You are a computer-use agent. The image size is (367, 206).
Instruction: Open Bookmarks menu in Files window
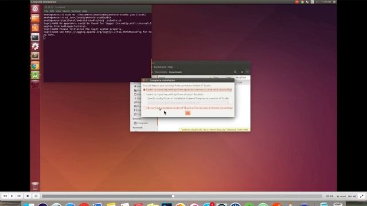[160, 67]
